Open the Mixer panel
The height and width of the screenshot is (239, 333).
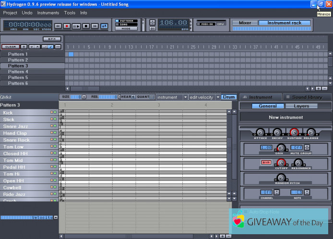[x=245, y=23]
